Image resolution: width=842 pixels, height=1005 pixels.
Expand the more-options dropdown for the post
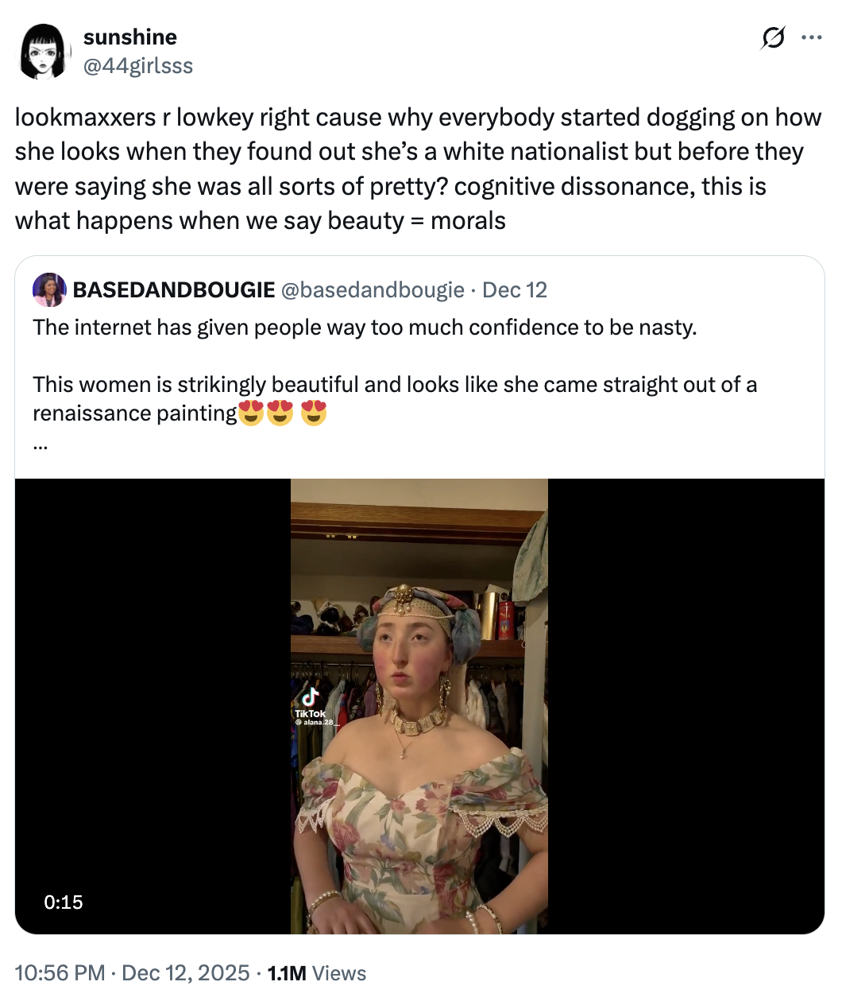tap(813, 37)
